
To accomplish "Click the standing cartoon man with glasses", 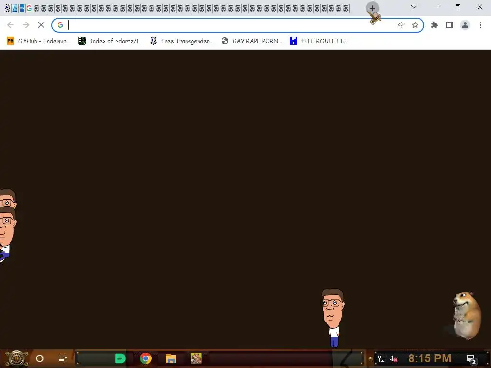I will coord(333,318).
